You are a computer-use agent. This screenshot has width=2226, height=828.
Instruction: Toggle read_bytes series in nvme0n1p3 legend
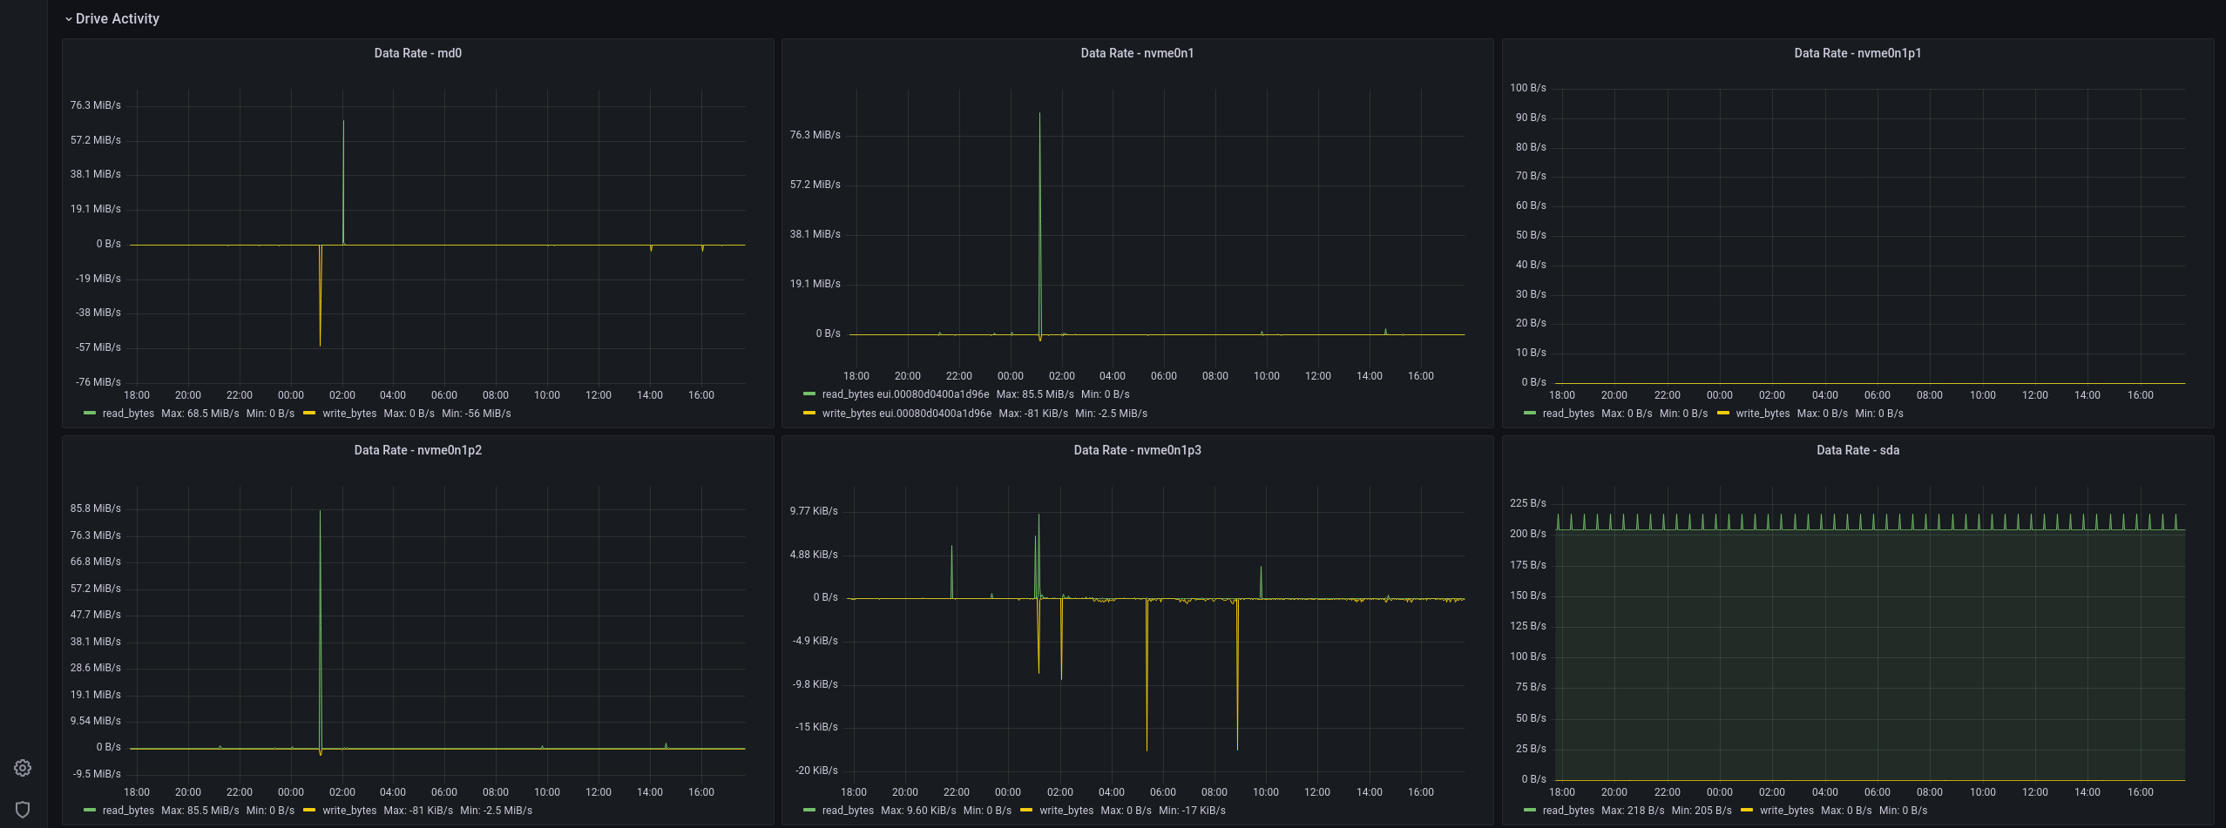(848, 811)
